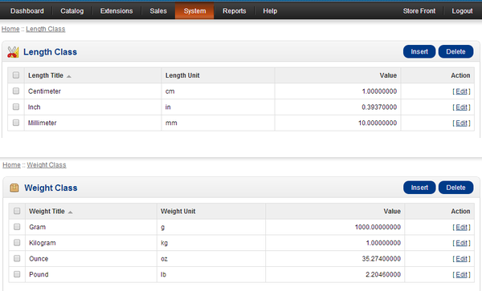Image resolution: width=482 pixels, height=291 pixels.
Task: Click the Kilogram title cell
Action: 91,243
